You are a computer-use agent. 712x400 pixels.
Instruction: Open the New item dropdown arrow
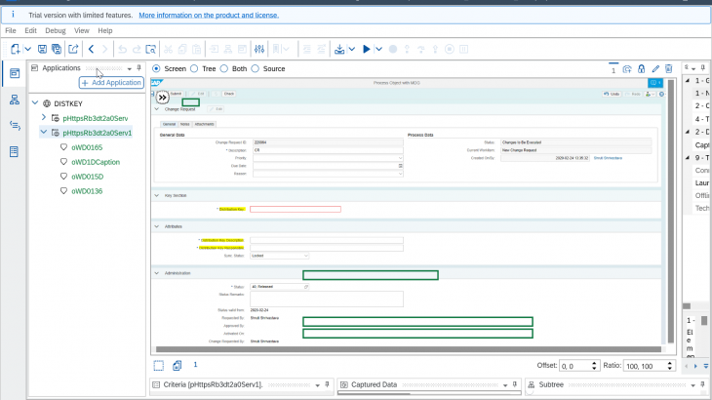(27, 49)
